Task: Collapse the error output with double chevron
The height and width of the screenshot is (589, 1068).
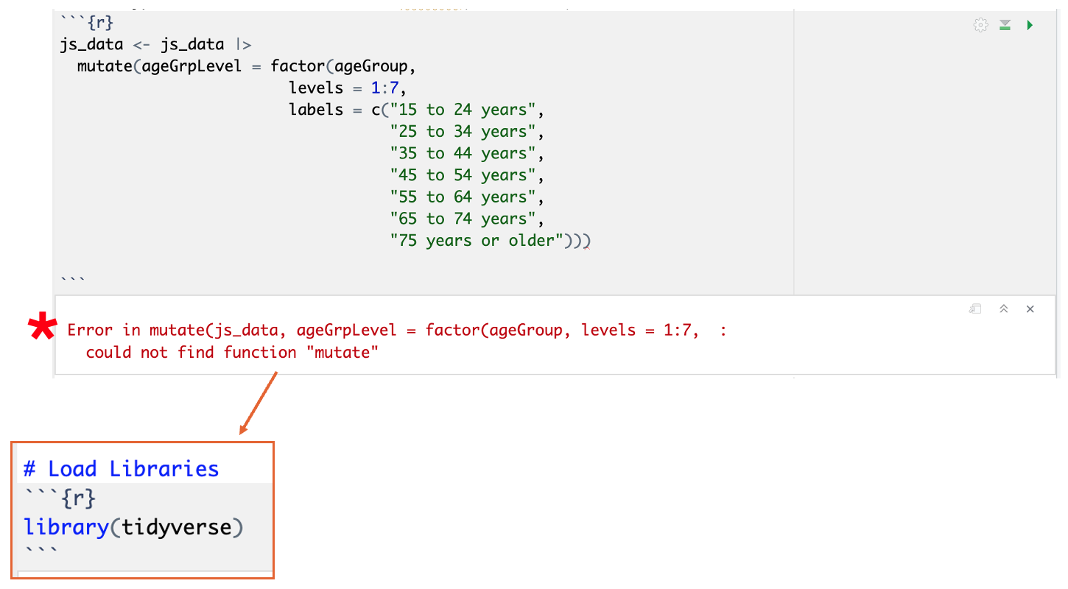Action: [1003, 309]
